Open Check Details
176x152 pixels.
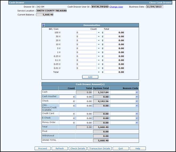[77, 148]
